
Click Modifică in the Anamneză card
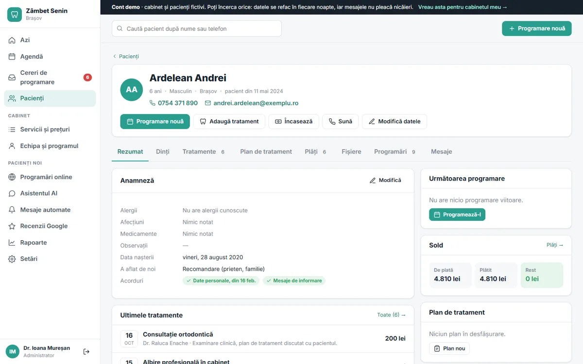click(x=385, y=180)
